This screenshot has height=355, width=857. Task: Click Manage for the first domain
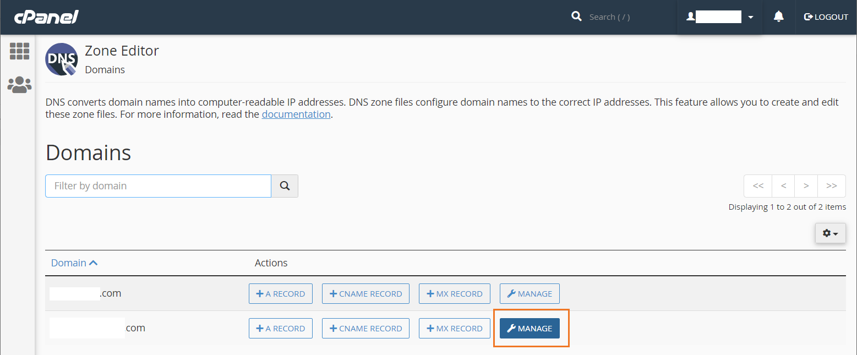point(530,294)
